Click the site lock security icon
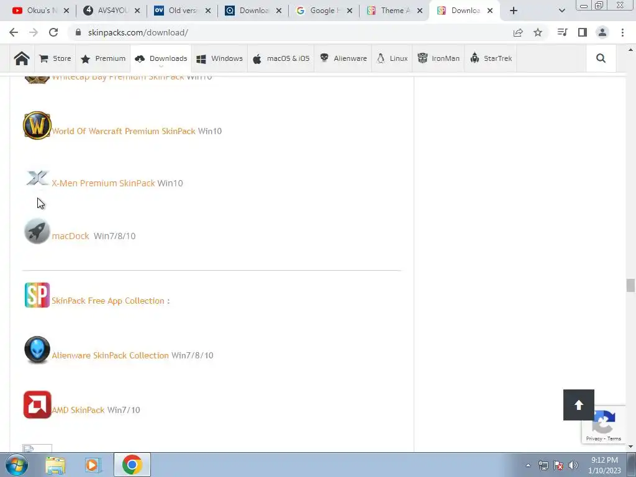 [78, 32]
